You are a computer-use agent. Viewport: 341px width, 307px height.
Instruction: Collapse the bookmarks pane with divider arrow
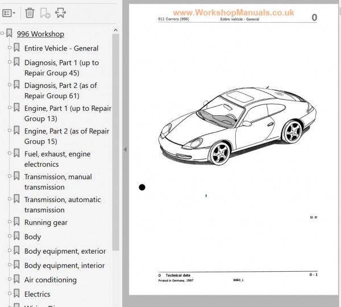tap(125, 149)
